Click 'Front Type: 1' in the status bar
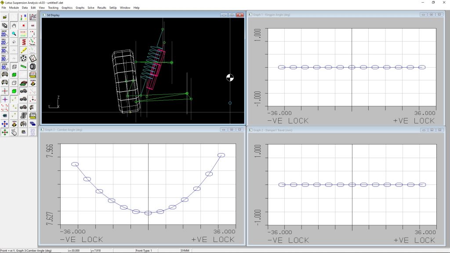The height and width of the screenshot is (253, 450). point(144,251)
